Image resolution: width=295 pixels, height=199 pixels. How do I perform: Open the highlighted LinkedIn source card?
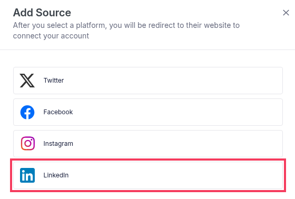coord(148,175)
